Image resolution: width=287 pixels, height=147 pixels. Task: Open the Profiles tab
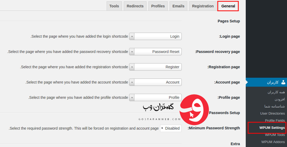[x=158, y=6]
